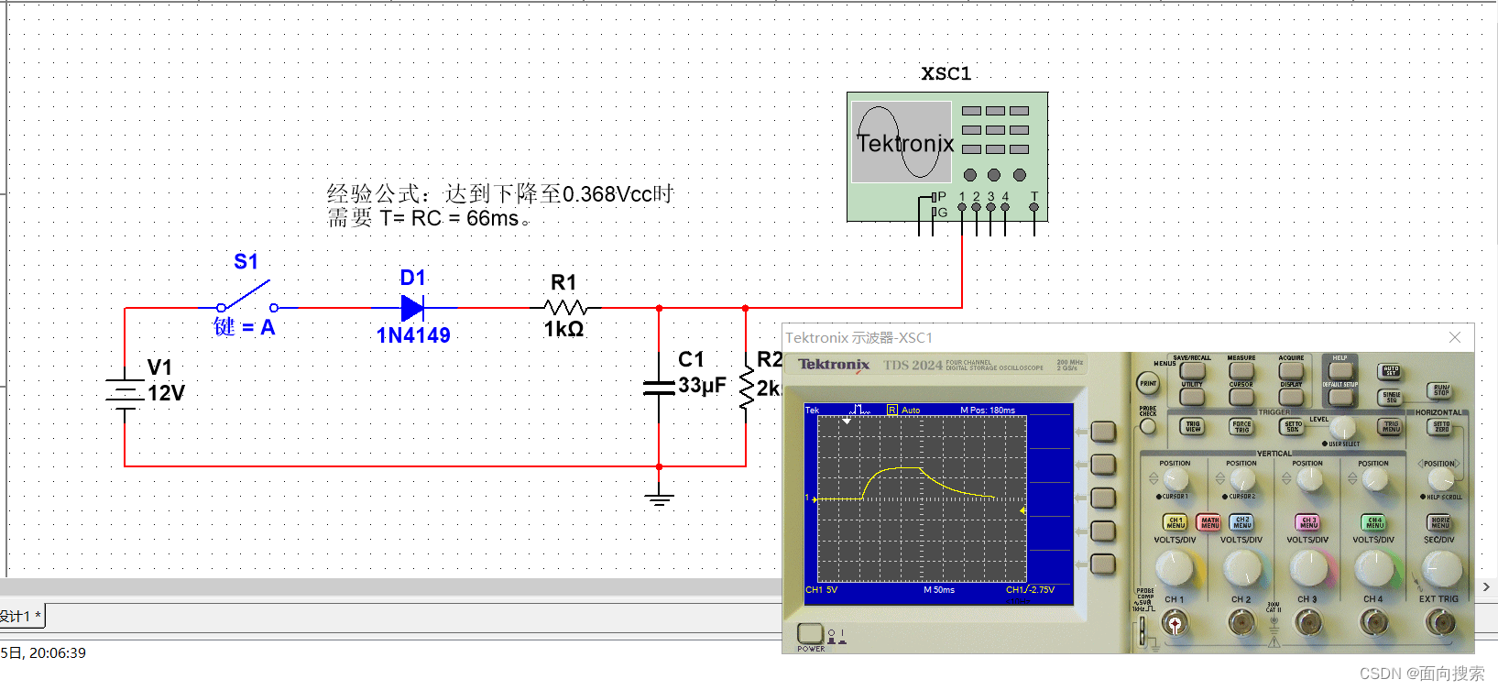Click the CH1 VOLTS/DIV knob
This screenshot has height=690, width=1498.
tap(1175, 569)
